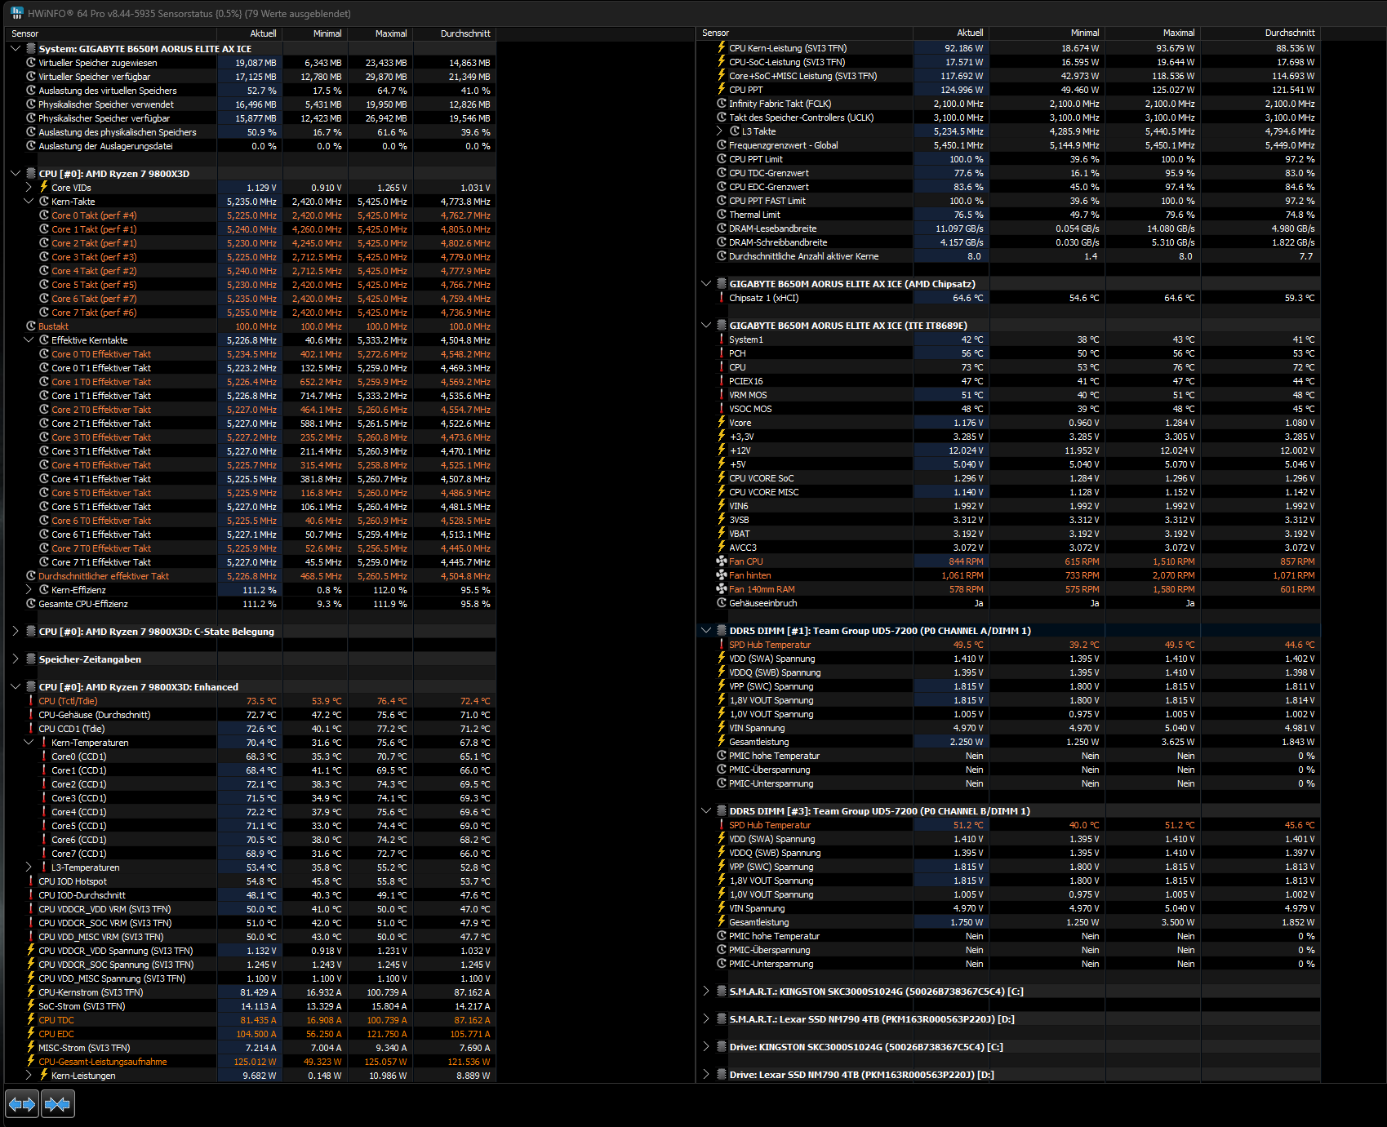Click the clock icon beside Thermal Limit
Screen dimensions: 1387x1127
722,215
